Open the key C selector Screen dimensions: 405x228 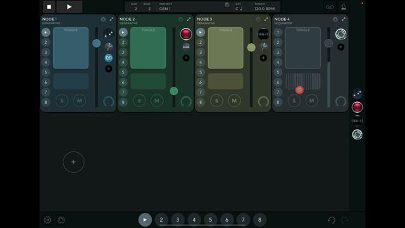(x=239, y=8)
